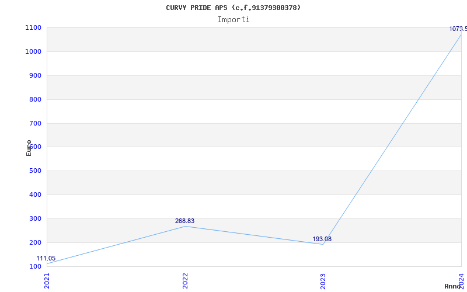Click the 200 y-axis tick label
This screenshot has width=467, height=292.
point(35,243)
